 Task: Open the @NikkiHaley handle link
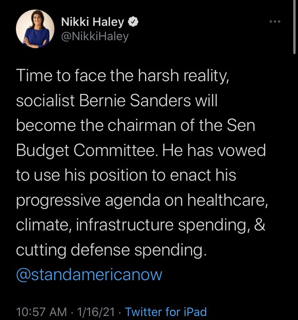coord(95,37)
